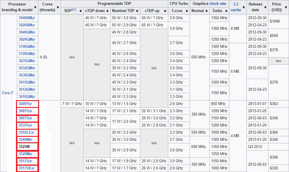Open the 3635QM model link
This screenshot has height=172, width=289.
click(x=27, y=61)
